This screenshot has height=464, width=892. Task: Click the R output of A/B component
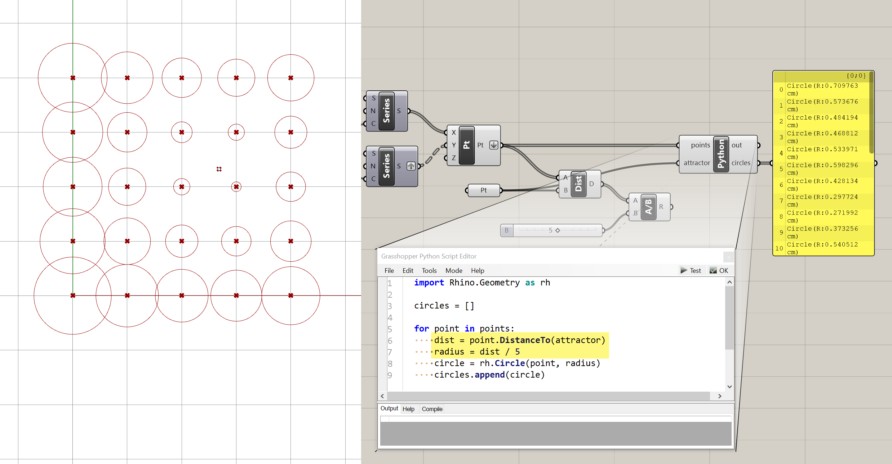tap(661, 207)
